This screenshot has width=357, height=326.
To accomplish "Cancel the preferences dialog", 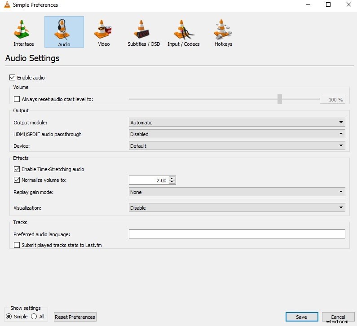I will tap(338, 317).
